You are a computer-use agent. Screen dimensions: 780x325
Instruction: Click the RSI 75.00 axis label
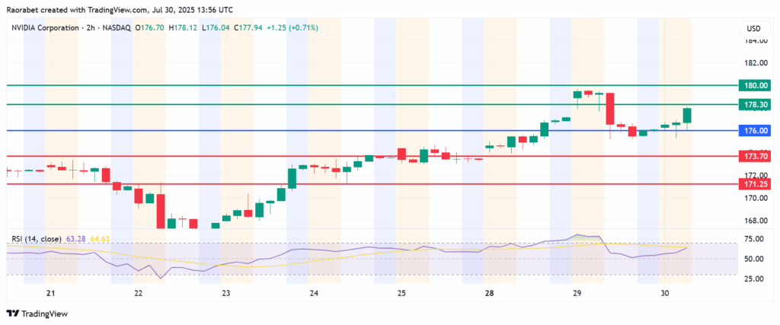(755, 239)
